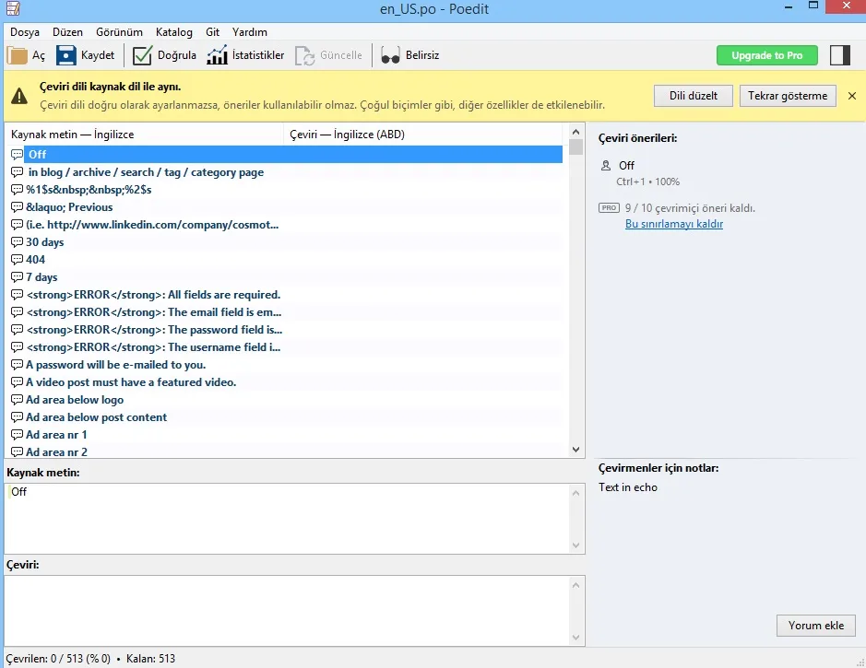Click the Upgrade to Pro button
The image size is (866, 668).
pyautogui.click(x=767, y=55)
